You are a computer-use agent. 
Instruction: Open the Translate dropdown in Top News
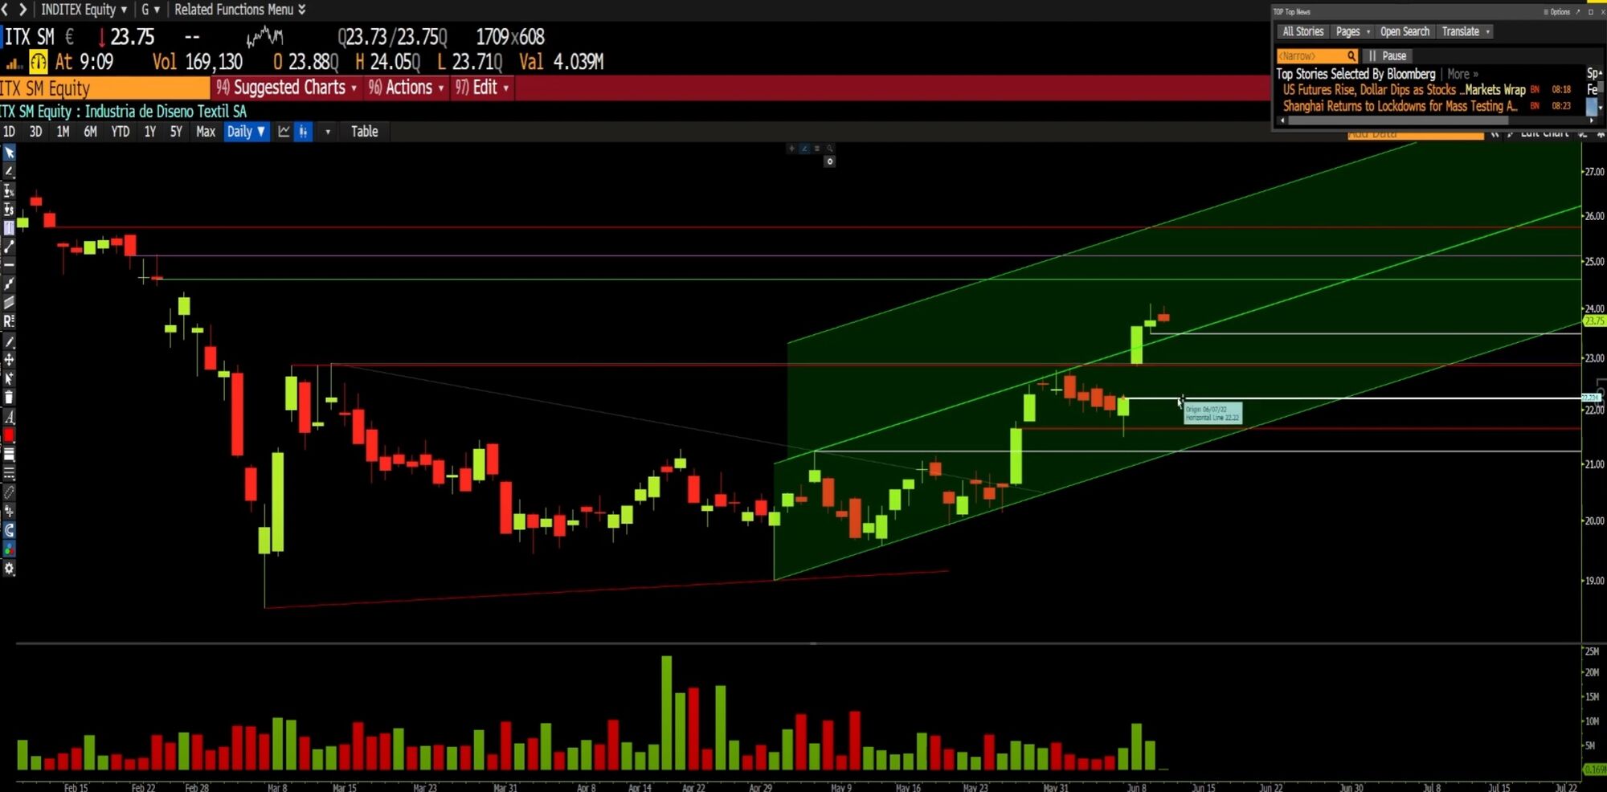(1466, 31)
